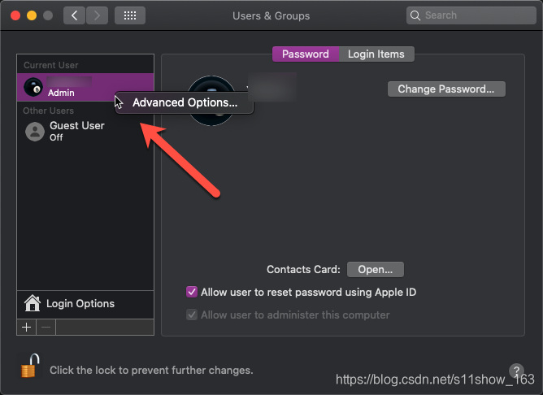Viewport: 543px width, 395px height.
Task: Remove user with the minus button
Action: [46, 328]
